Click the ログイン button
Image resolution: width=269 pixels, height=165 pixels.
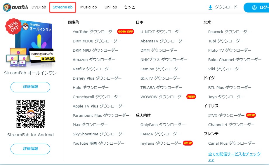(256, 8)
